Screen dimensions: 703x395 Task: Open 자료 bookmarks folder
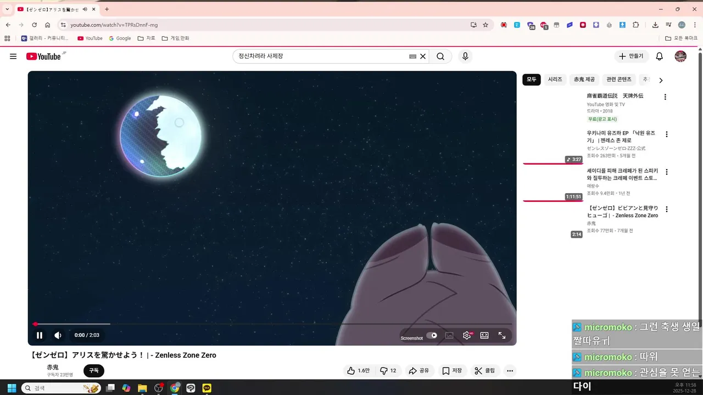coord(147,38)
